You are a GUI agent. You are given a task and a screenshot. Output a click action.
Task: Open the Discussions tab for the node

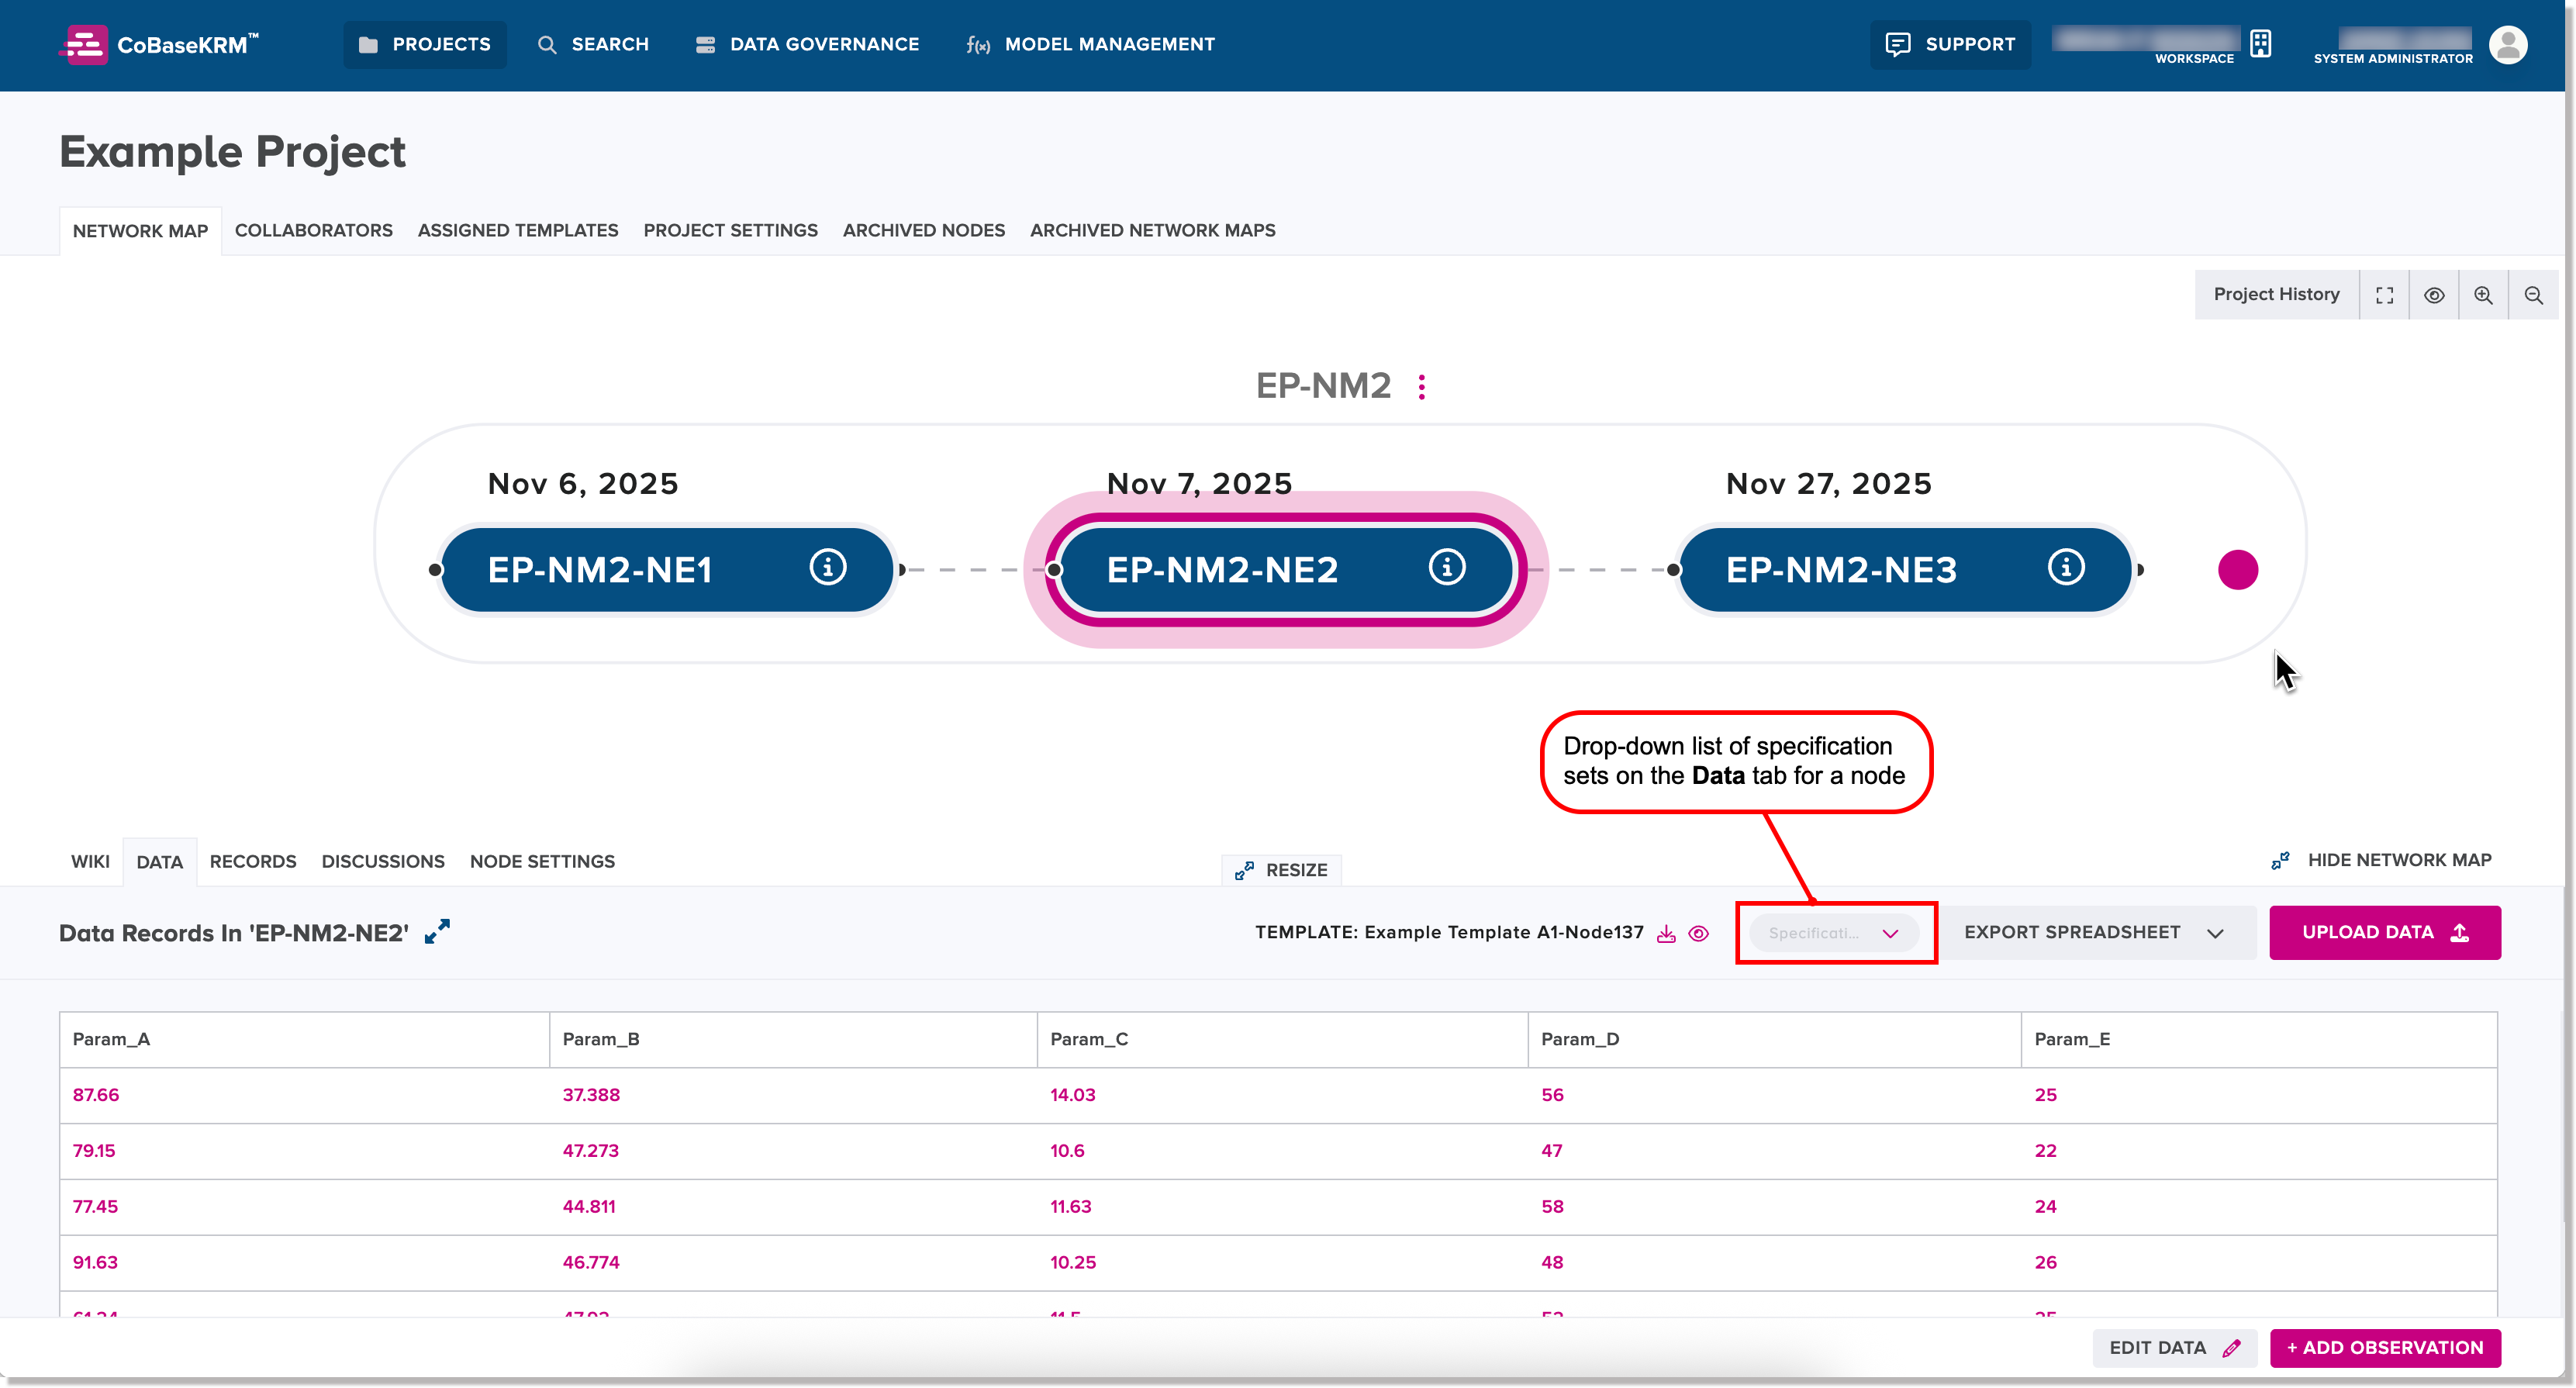click(x=382, y=861)
